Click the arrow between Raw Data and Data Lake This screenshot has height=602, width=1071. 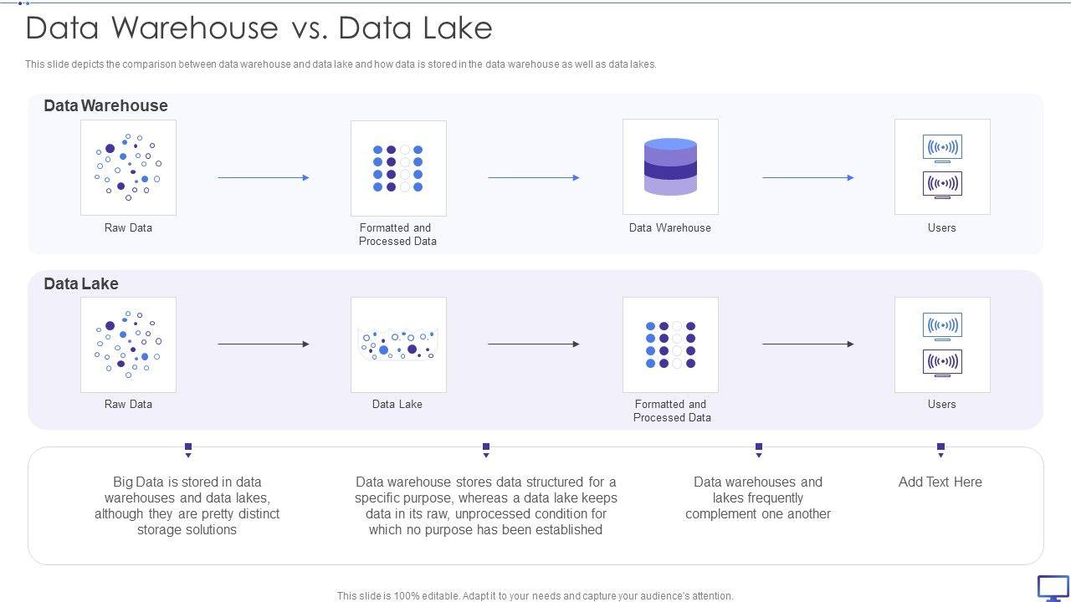tap(264, 344)
